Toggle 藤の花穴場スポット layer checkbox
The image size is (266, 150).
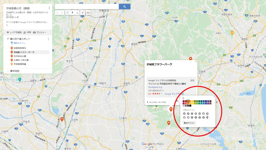pyautogui.click(x=8, y=39)
